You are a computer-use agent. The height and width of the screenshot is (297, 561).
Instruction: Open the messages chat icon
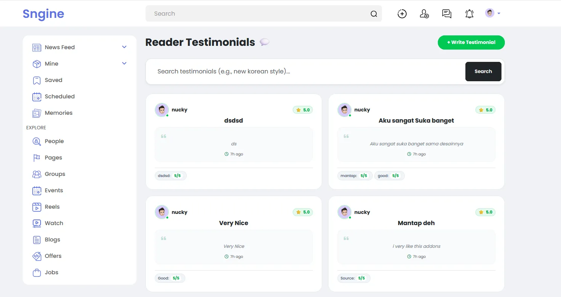click(447, 14)
